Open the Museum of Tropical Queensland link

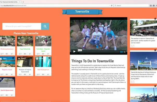pos(25,71)
